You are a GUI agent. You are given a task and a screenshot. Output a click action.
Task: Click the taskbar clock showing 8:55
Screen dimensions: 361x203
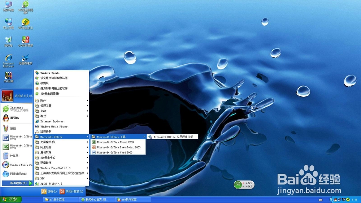tap(355, 199)
